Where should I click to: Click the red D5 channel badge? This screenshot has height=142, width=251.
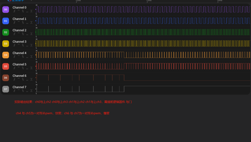pyautogui.click(x=5, y=66)
